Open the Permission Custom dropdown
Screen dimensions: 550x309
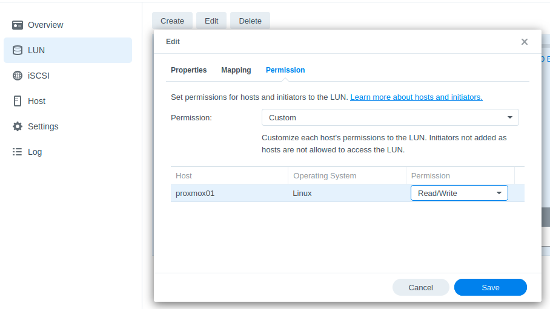pos(389,117)
